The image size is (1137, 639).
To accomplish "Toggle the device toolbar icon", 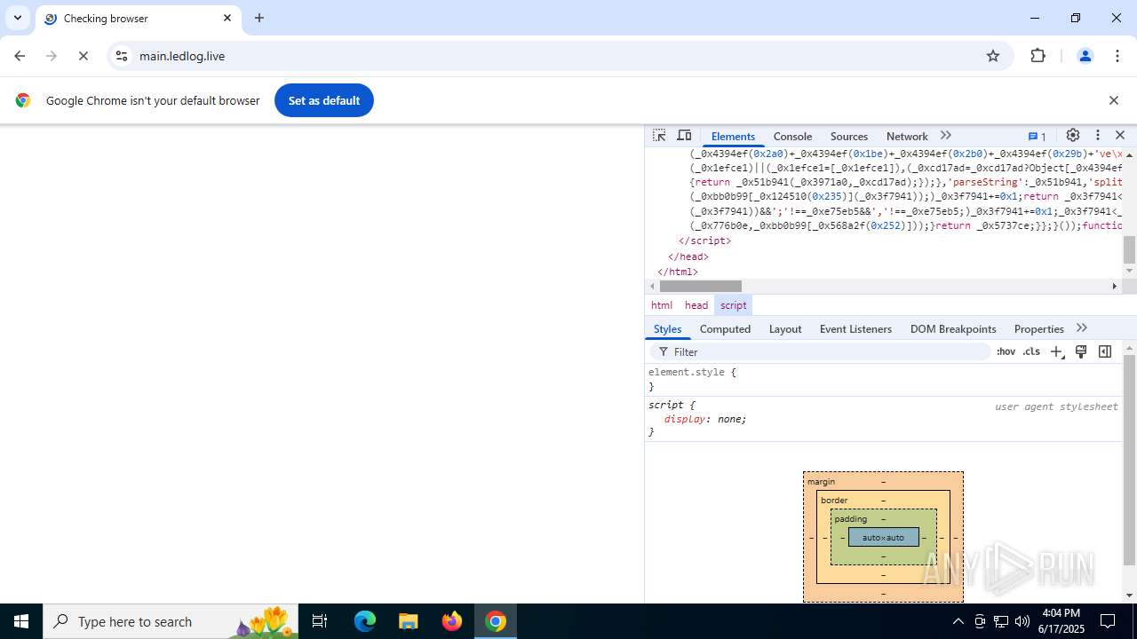I will pyautogui.click(x=684, y=136).
